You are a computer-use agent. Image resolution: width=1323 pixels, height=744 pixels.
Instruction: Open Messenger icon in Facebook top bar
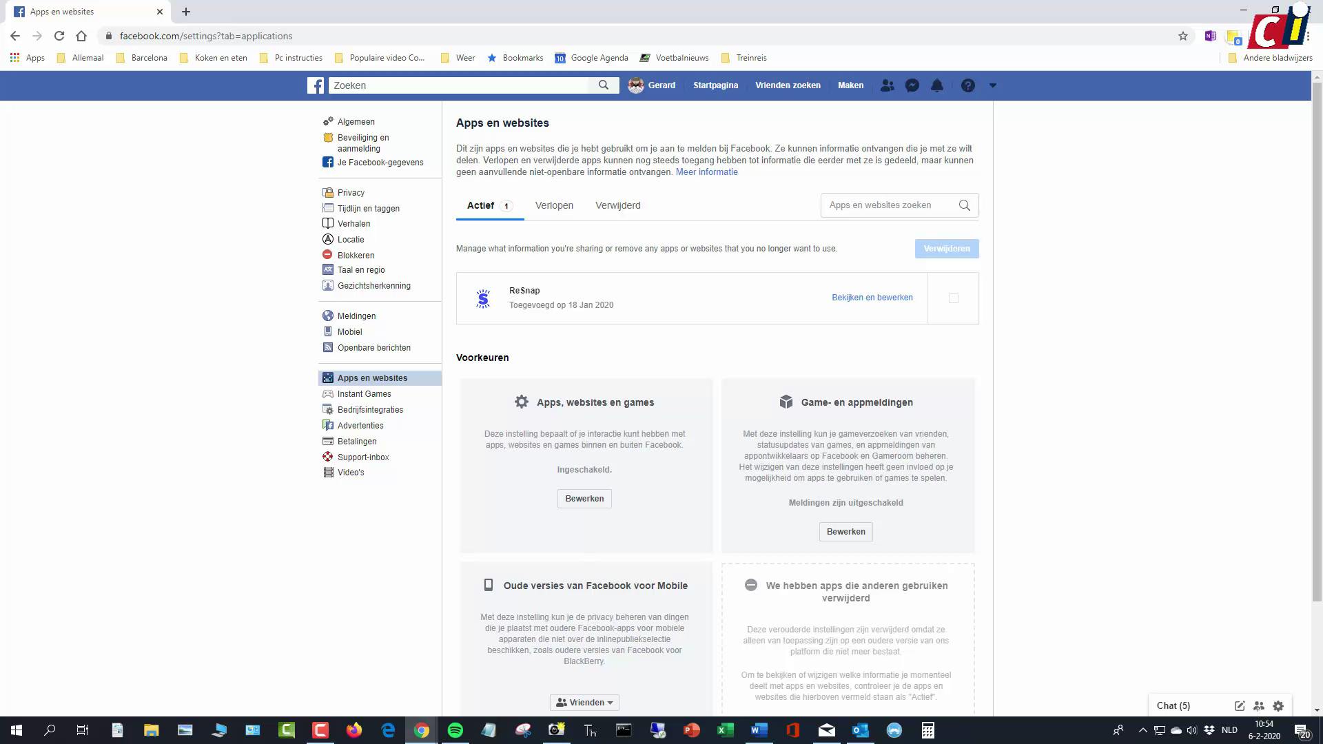(x=912, y=85)
